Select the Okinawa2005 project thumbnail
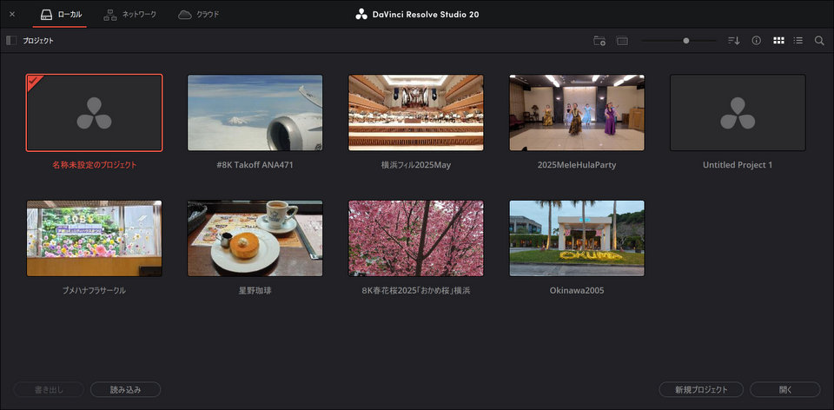The width and height of the screenshot is (834, 410). coord(577,239)
